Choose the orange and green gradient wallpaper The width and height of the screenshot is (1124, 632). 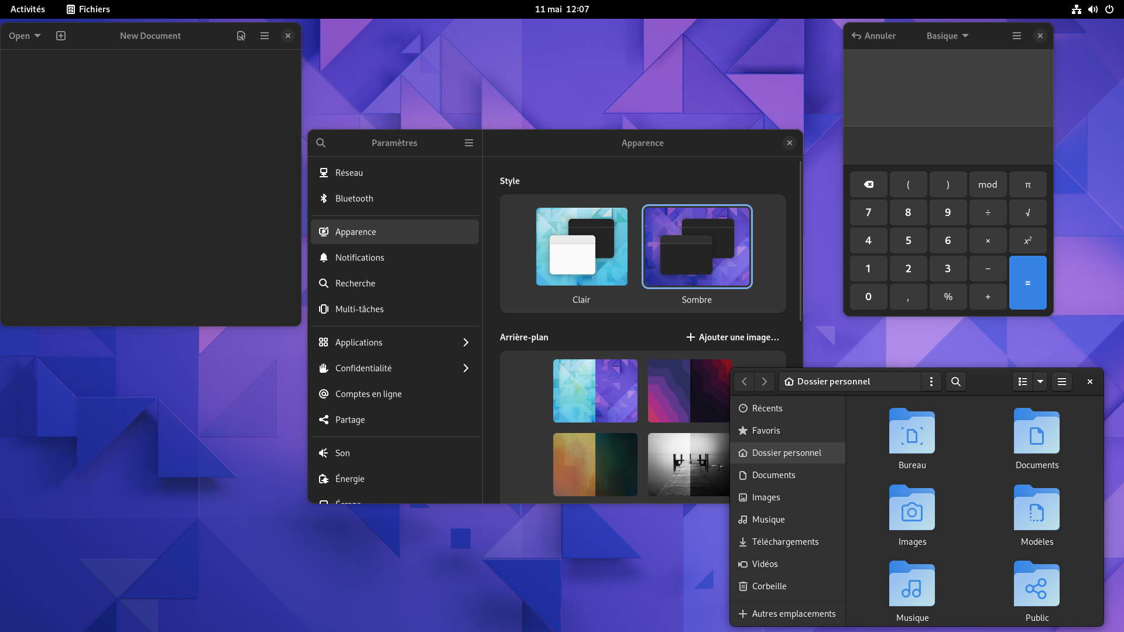click(x=595, y=465)
